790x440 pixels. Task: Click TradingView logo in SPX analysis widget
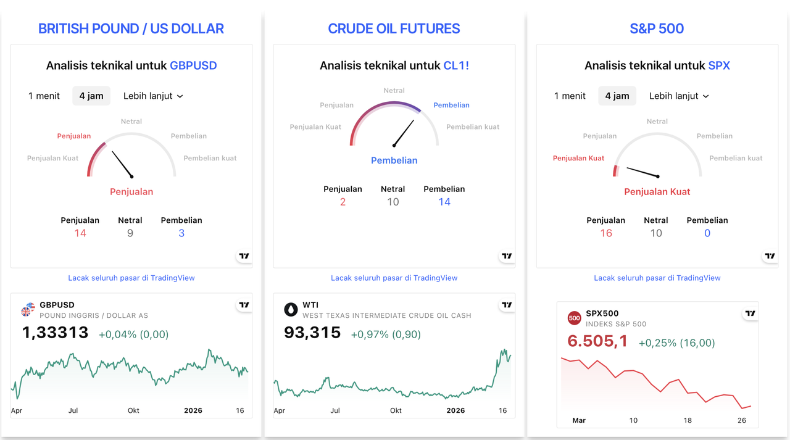point(770,256)
